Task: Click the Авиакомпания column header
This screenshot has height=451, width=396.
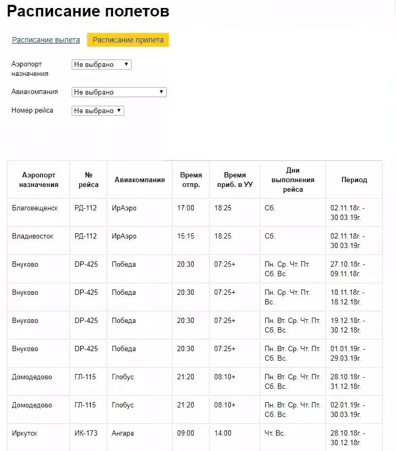Action: [140, 180]
